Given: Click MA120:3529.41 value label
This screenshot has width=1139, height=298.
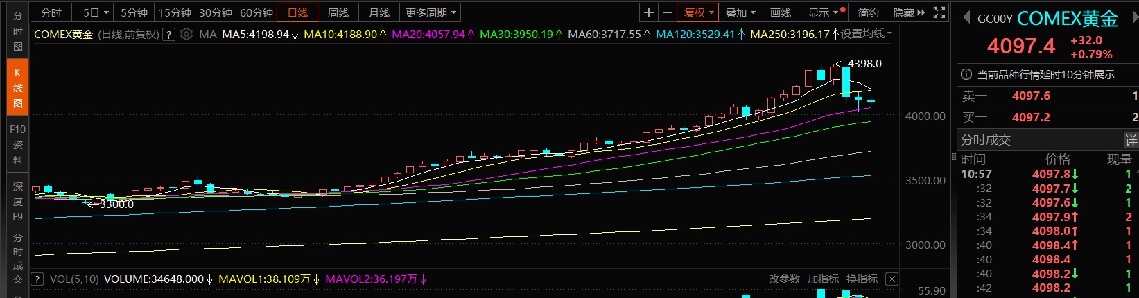Looking at the screenshot, I should 695,34.
